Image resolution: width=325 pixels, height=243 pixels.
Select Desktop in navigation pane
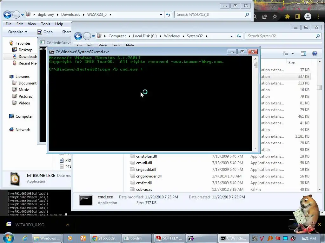pos(23,50)
